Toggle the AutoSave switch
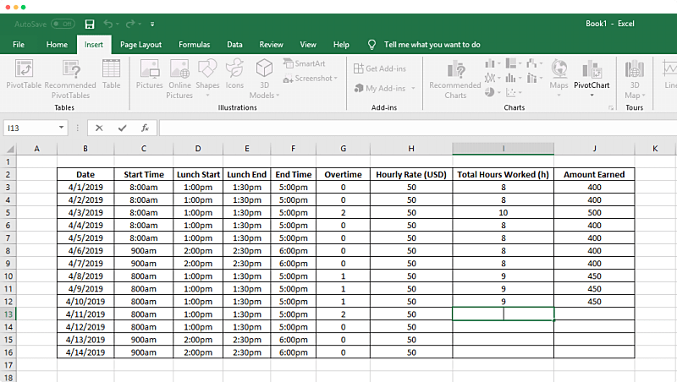The width and height of the screenshot is (677, 382). pos(62,25)
